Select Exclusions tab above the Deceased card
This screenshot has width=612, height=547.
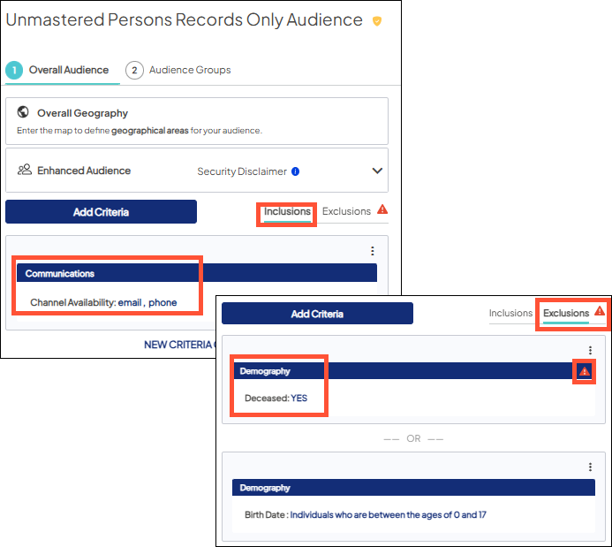[x=565, y=313]
